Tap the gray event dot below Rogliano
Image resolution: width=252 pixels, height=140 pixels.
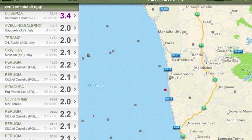click(x=235, y=92)
